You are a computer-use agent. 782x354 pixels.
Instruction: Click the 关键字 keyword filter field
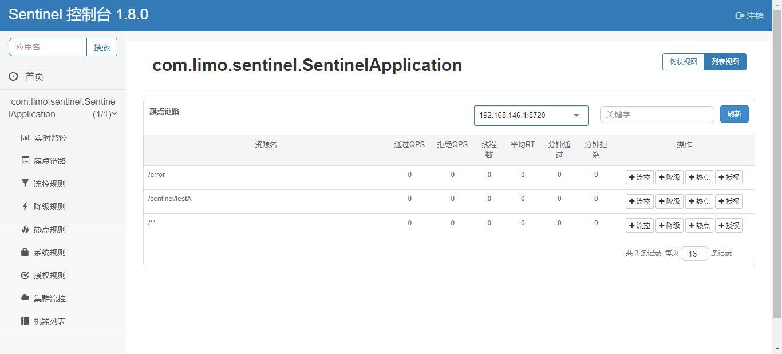click(x=657, y=115)
